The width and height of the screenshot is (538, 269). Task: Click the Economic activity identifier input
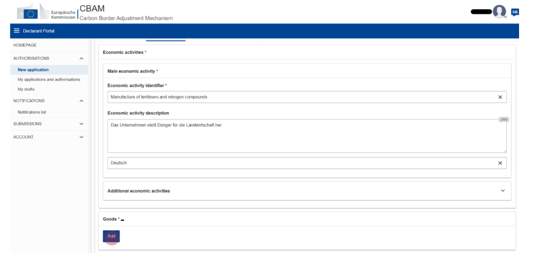coord(299,97)
